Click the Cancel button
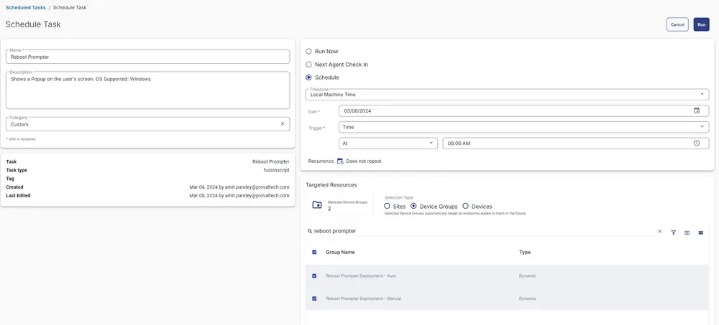The image size is (719, 325). [x=677, y=24]
